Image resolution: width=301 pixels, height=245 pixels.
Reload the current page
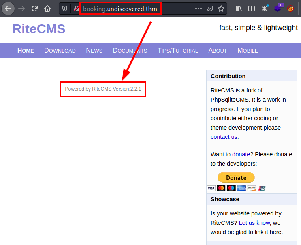(34, 9)
